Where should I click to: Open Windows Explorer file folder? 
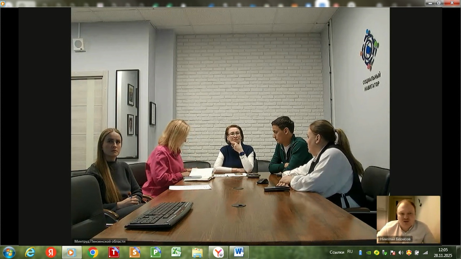197,253
